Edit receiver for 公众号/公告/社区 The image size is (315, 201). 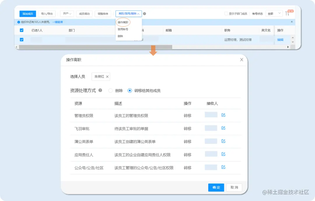[223, 167]
